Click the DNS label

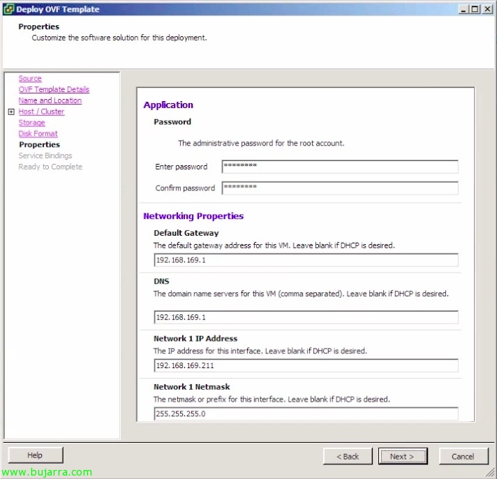click(x=162, y=281)
